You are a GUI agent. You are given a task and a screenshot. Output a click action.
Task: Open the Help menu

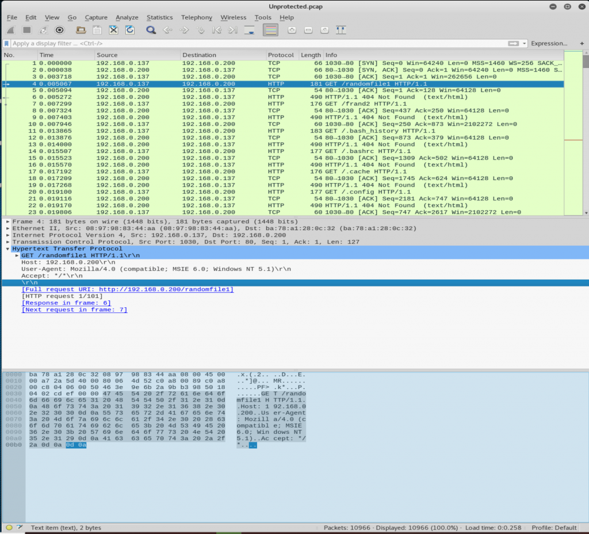coord(286,17)
